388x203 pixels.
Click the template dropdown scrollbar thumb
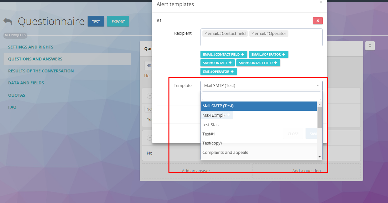[319, 117]
